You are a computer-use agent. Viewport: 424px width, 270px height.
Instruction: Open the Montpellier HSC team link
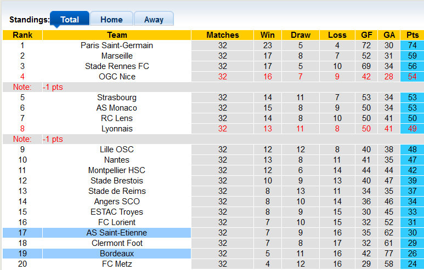117,170
